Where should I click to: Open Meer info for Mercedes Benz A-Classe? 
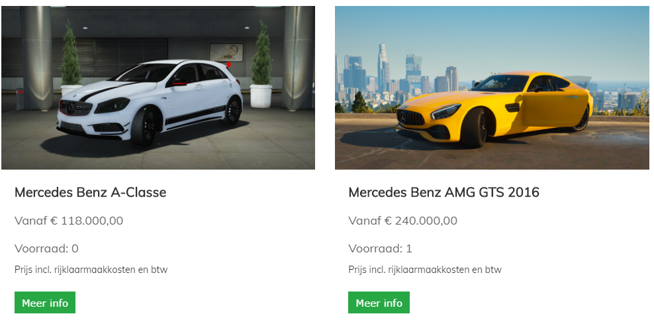45,303
